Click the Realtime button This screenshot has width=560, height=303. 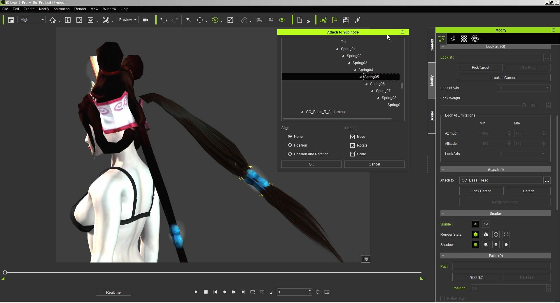tap(113, 292)
